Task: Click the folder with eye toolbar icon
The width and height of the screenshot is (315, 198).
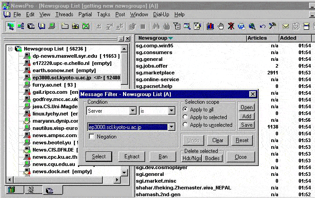Action: click(x=76, y=26)
